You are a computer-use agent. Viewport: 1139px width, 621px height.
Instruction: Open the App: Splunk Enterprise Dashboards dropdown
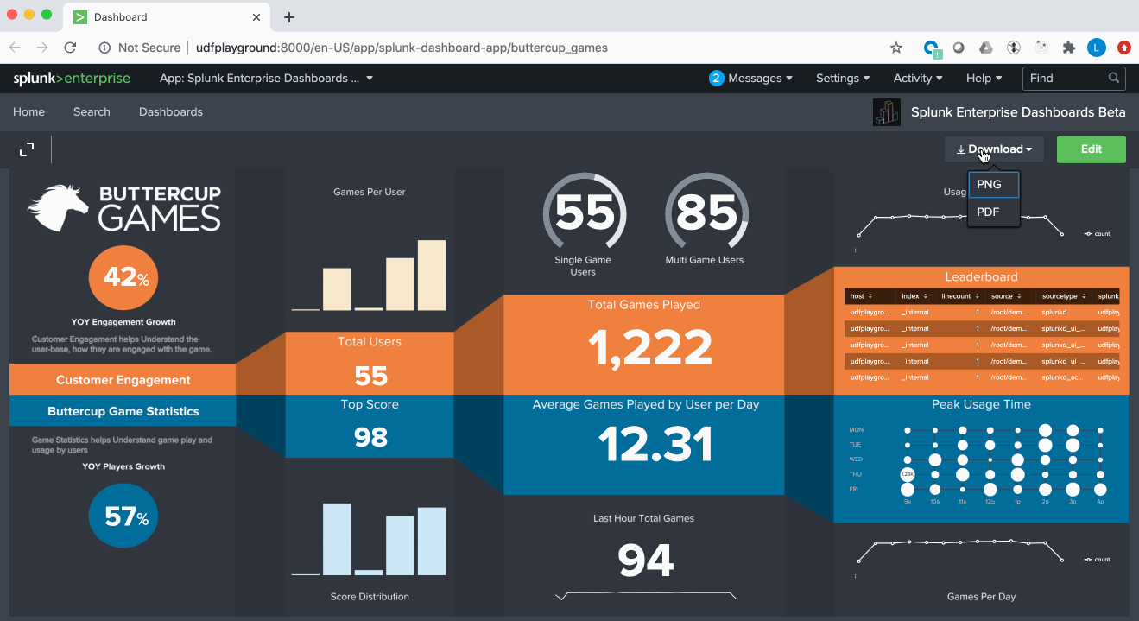pyautogui.click(x=266, y=79)
